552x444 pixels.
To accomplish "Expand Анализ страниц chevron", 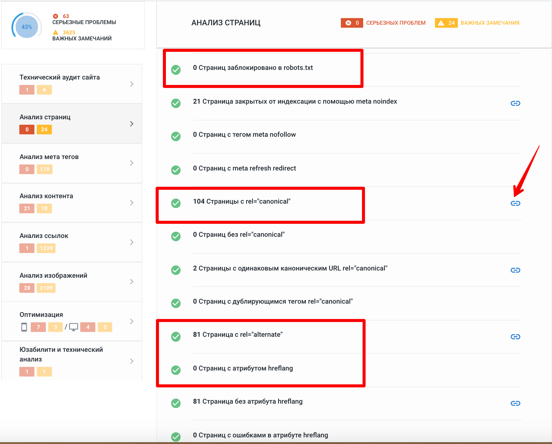I will [x=132, y=124].
